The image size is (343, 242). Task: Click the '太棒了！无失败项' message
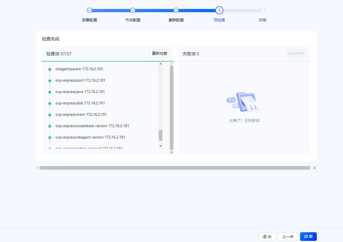[244, 121]
